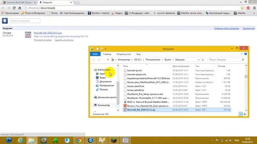Open BoxCraft_Rel_5050124 (1).zip download link
Screen dimensions: 257x144
pos(48,33)
